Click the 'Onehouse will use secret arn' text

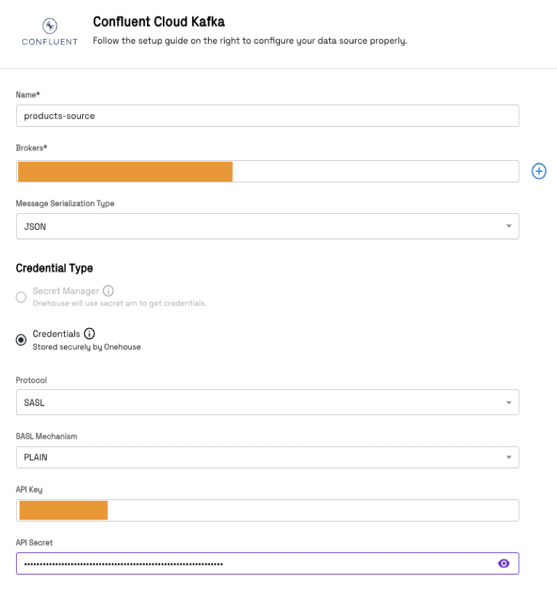tap(120, 303)
